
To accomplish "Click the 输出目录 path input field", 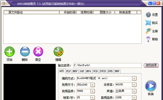I will [108, 65].
